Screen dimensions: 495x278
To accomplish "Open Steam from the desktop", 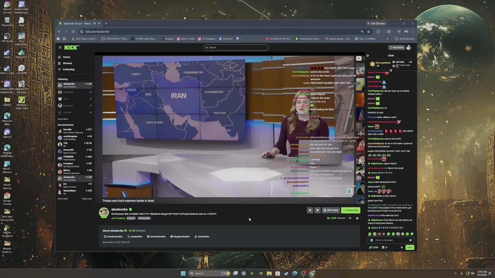I will (x=7, y=53).
